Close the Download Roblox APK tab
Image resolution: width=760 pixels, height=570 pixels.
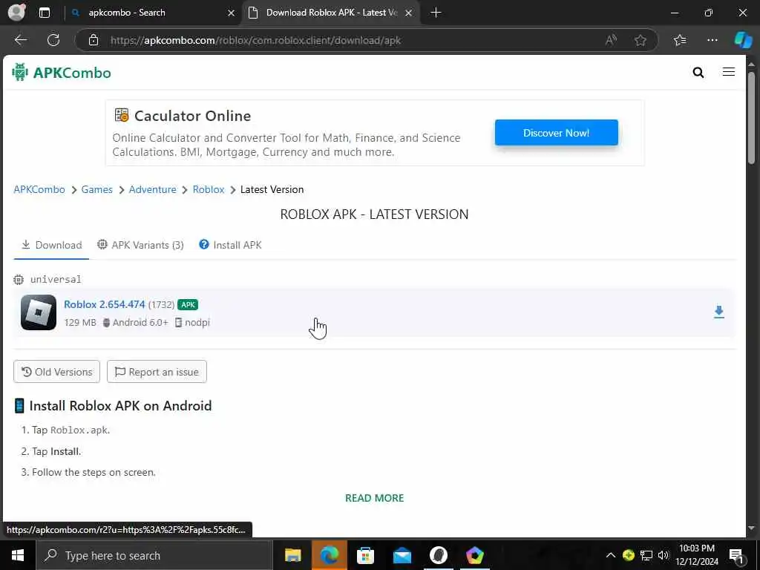pos(409,13)
